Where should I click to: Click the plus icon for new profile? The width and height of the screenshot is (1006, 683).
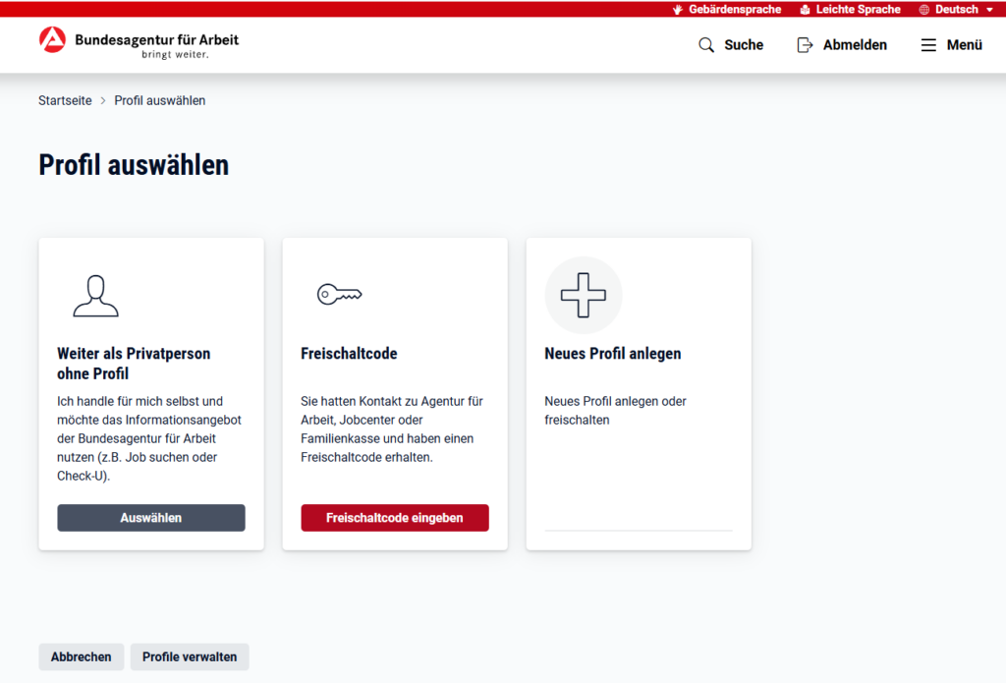tap(584, 295)
